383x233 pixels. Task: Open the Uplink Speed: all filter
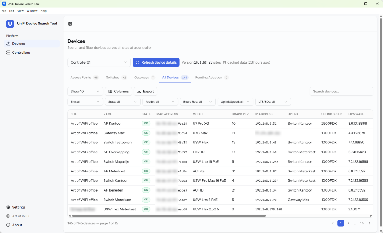click(235, 102)
